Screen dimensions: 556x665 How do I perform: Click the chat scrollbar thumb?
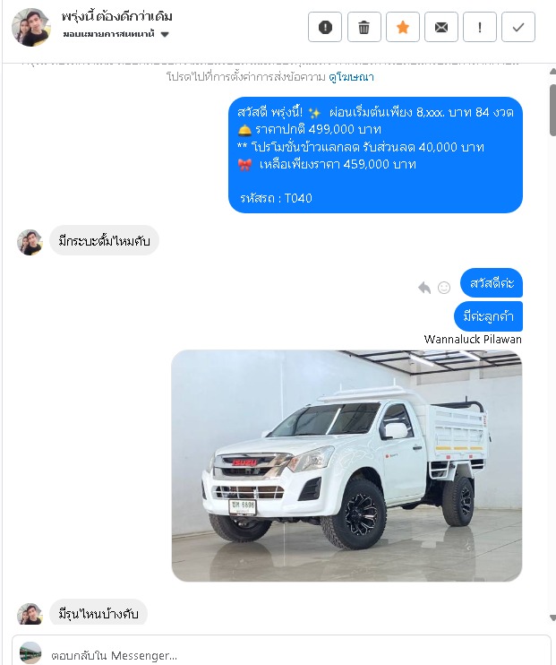[552, 110]
